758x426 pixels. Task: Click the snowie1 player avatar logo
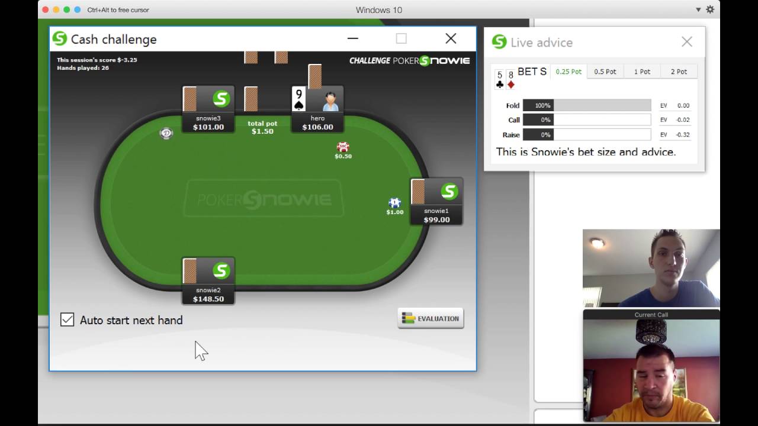click(449, 191)
